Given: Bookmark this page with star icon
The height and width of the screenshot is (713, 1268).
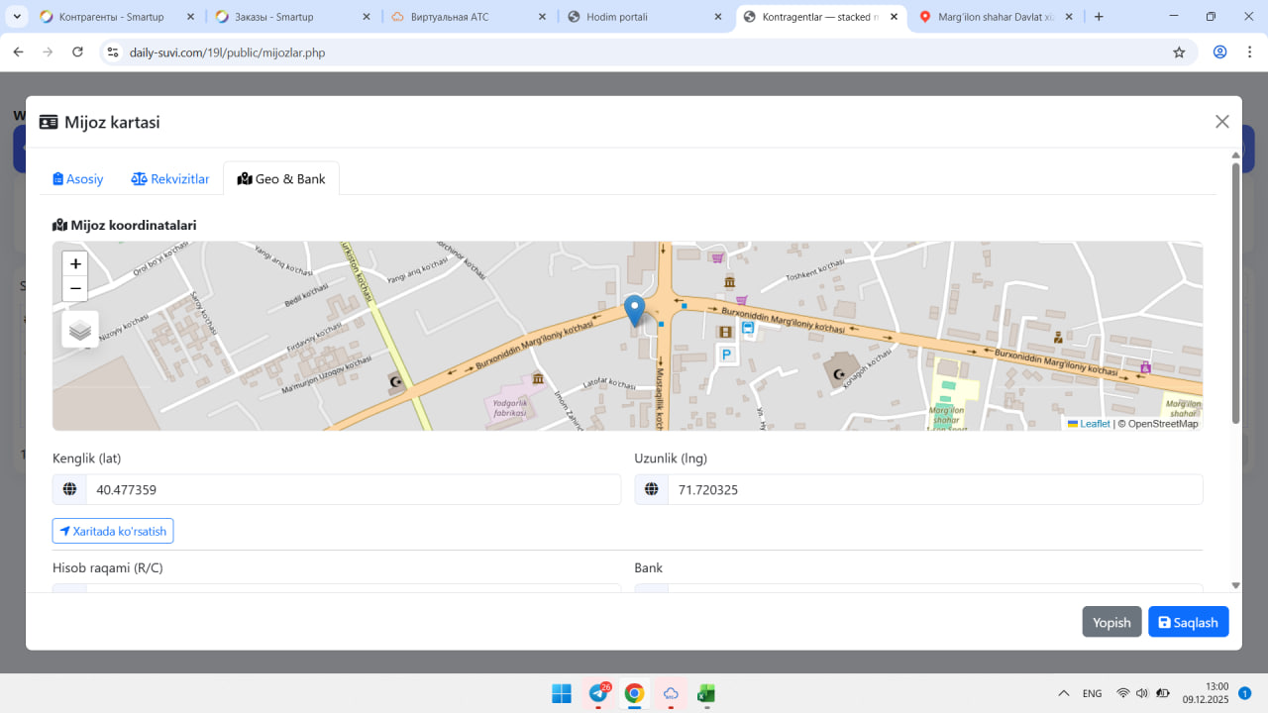Looking at the screenshot, I should tap(1179, 52).
